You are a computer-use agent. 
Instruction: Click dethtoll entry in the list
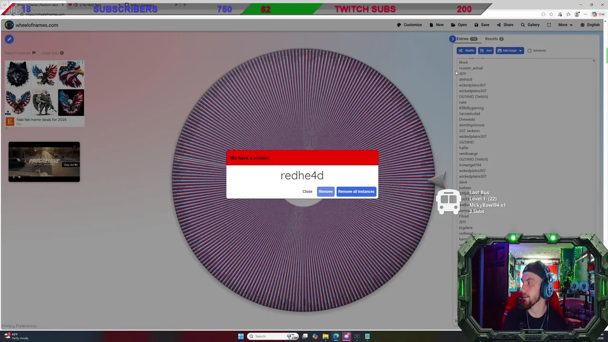pyautogui.click(x=465, y=79)
